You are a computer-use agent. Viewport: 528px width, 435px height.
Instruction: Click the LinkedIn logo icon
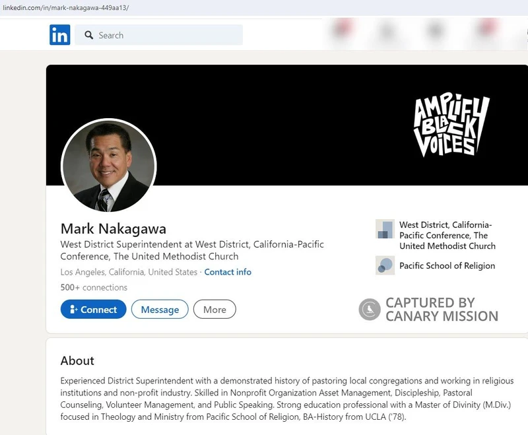[59, 35]
